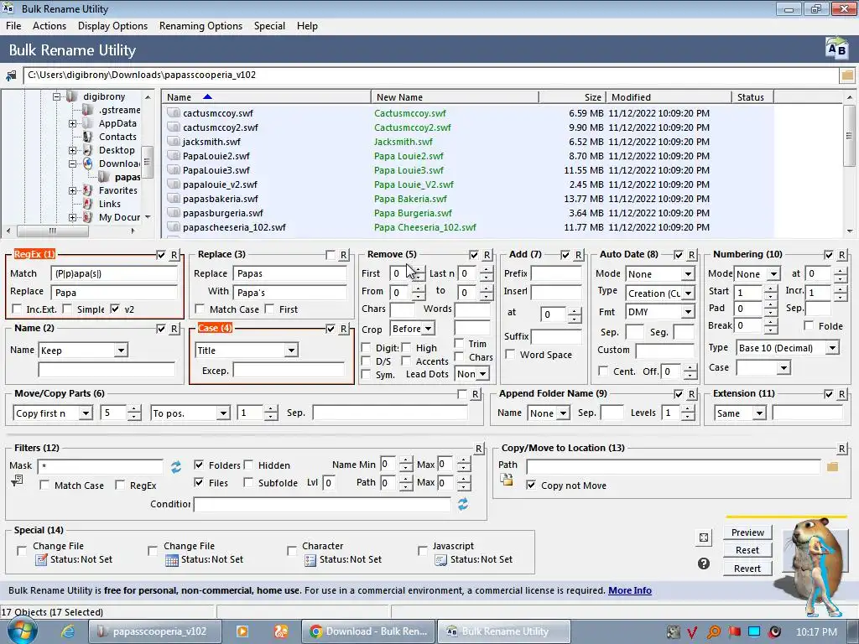The width and height of the screenshot is (859, 644).
Task: Open Auto Date Mode dropdown
Action: [688, 274]
